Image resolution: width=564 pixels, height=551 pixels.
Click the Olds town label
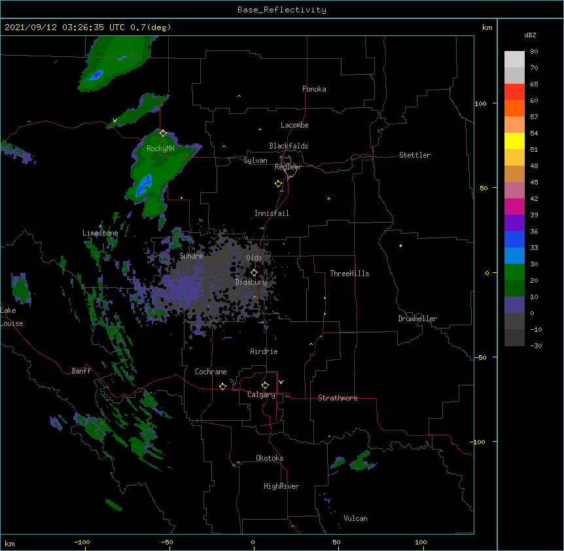point(254,258)
